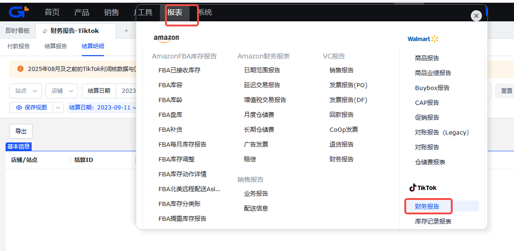Image resolution: width=514 pixels, height=251 pixels.
Task: Open 回款报告
Action: 342,115
